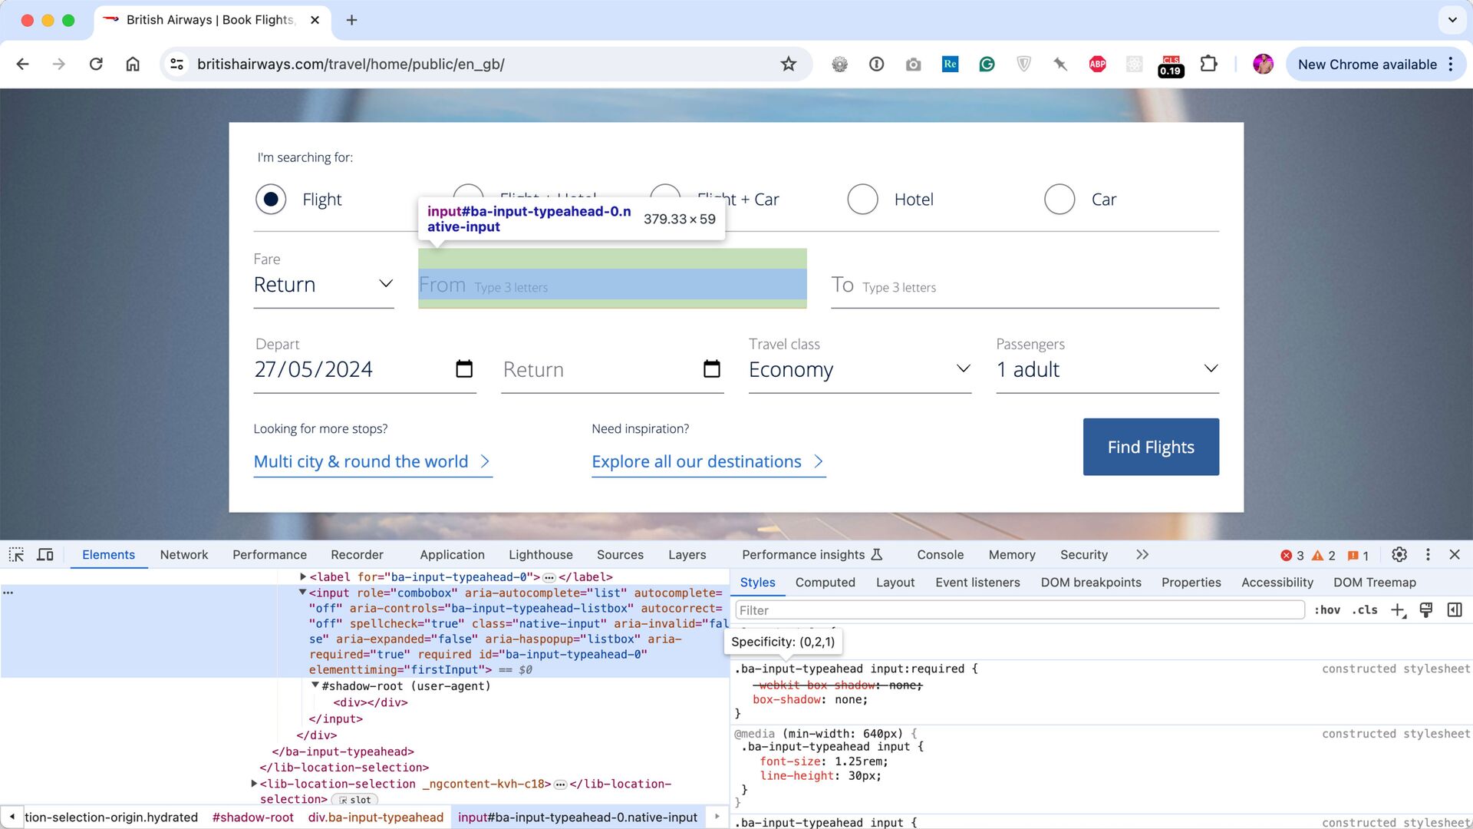1473x829 pixels.
Task: Click the browser address bar URL
Action: tap(351, 64)
